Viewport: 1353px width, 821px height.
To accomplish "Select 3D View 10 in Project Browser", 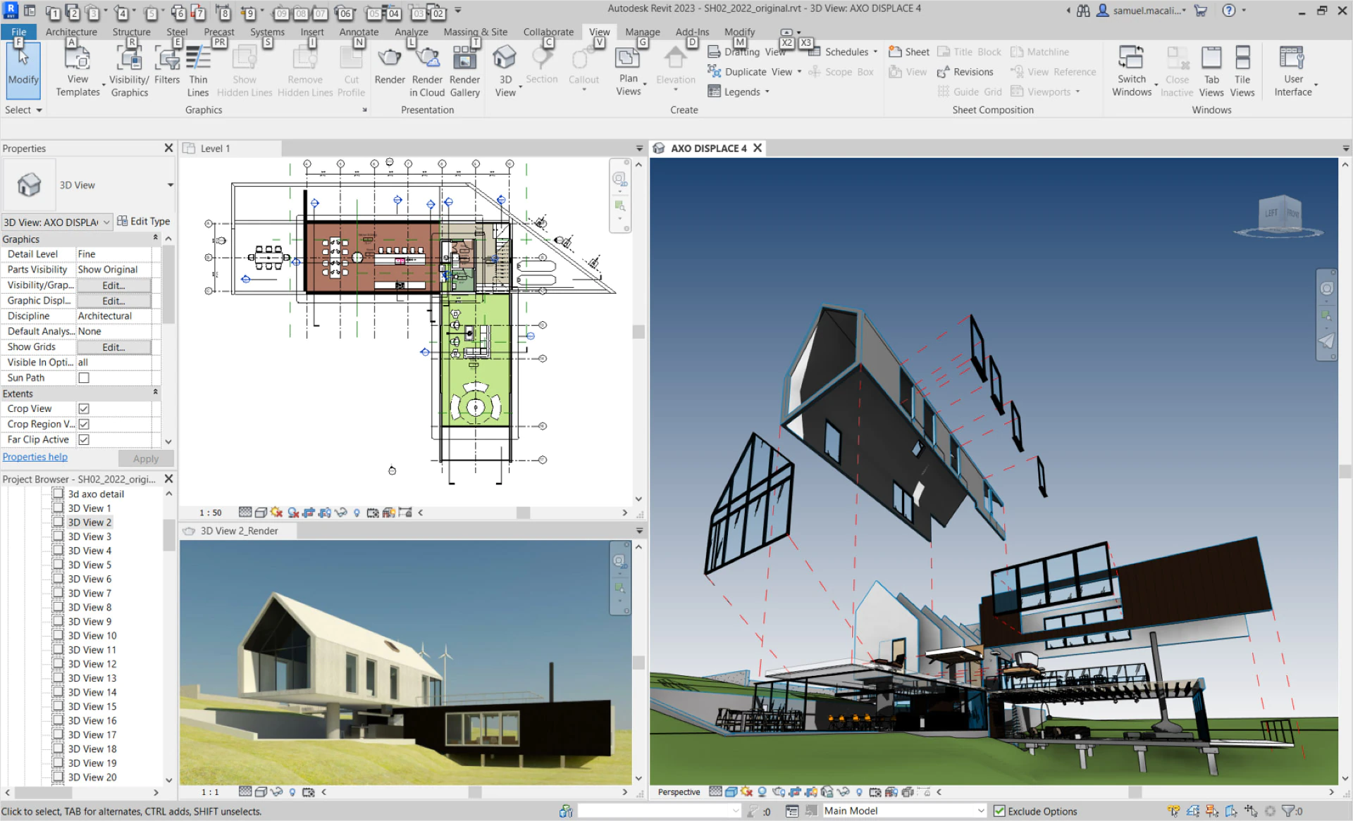I will tap(92, 636).
